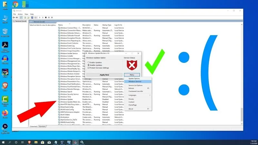Select the Disable Updates radio button
The image size is (258, 145).
tap(89, 65)
